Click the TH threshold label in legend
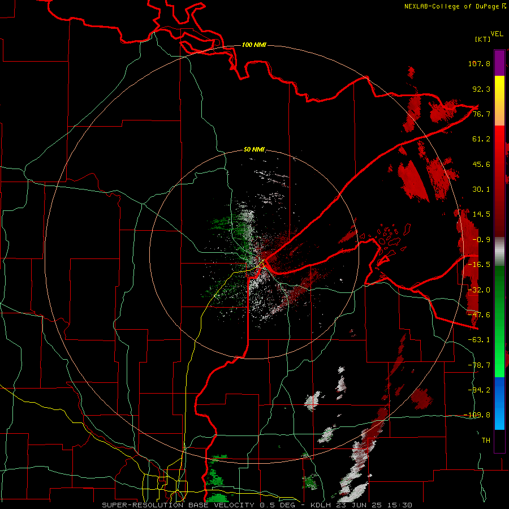 click(x=486, y=441)
